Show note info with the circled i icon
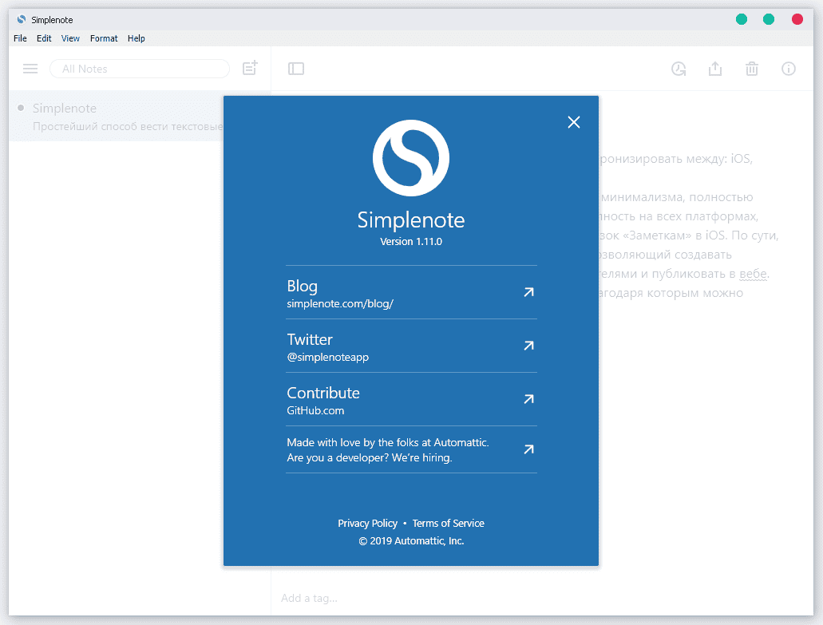Viewport: 823px width, 625px height. click(x=789, y=69)
